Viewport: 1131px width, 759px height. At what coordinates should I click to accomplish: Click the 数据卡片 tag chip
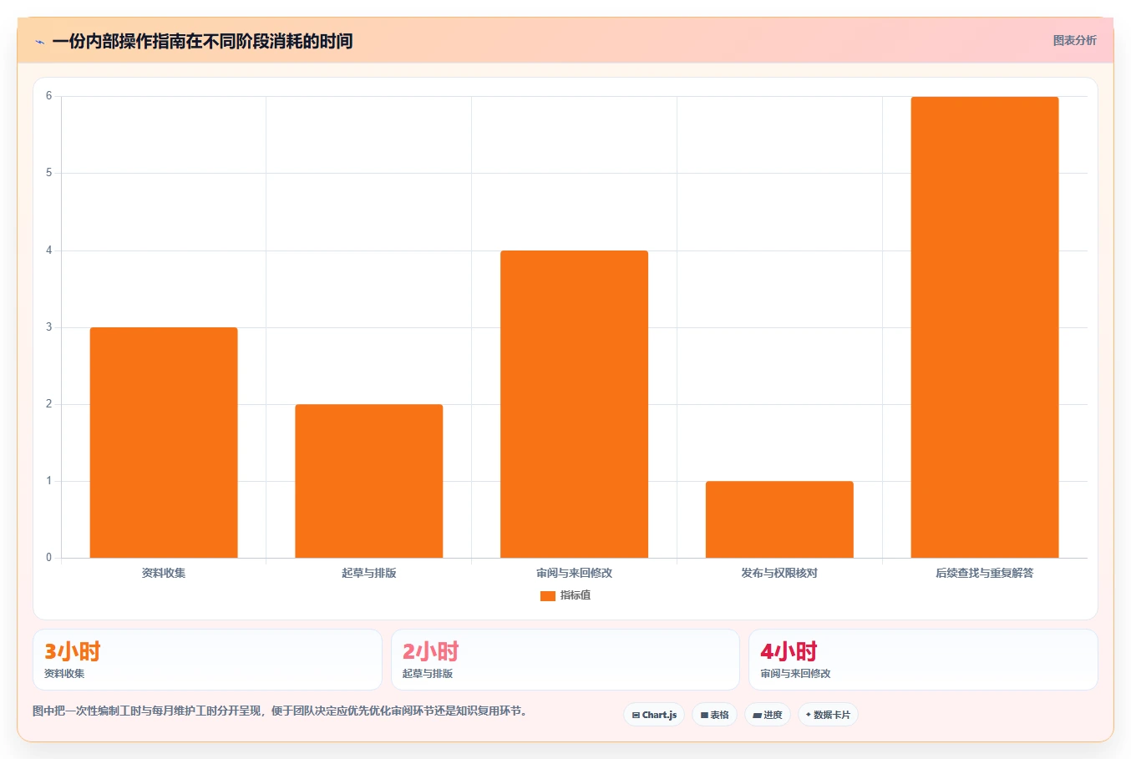[828, 715]
